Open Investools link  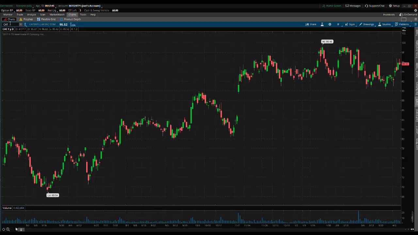click(389, 15)
